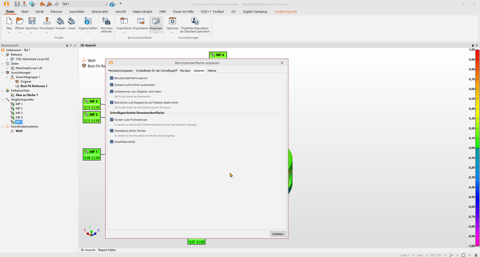Viewport: 480px width, 257px height.
Task: Switch to the Klaviatur tab
Action: 185,70
